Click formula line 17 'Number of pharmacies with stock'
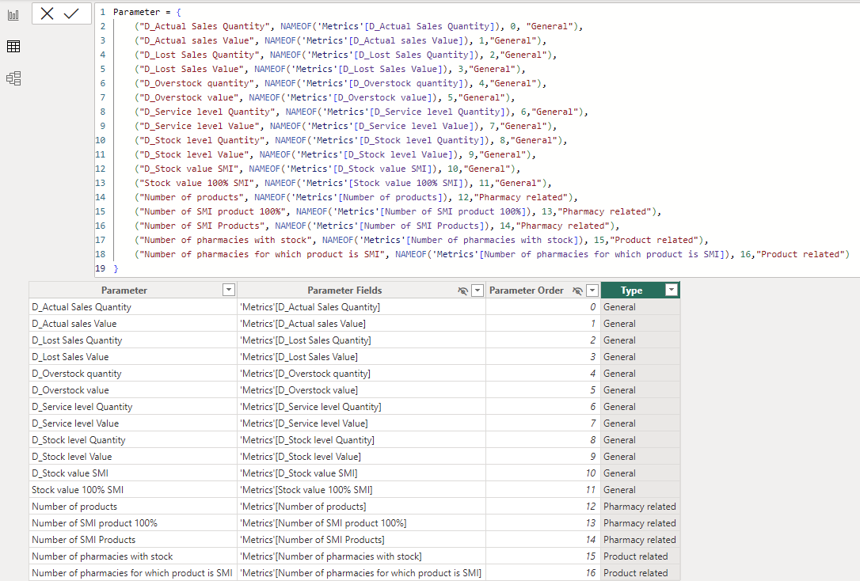Image resolution: width=860 pixels, height=581 pixels. coord(422,240)
